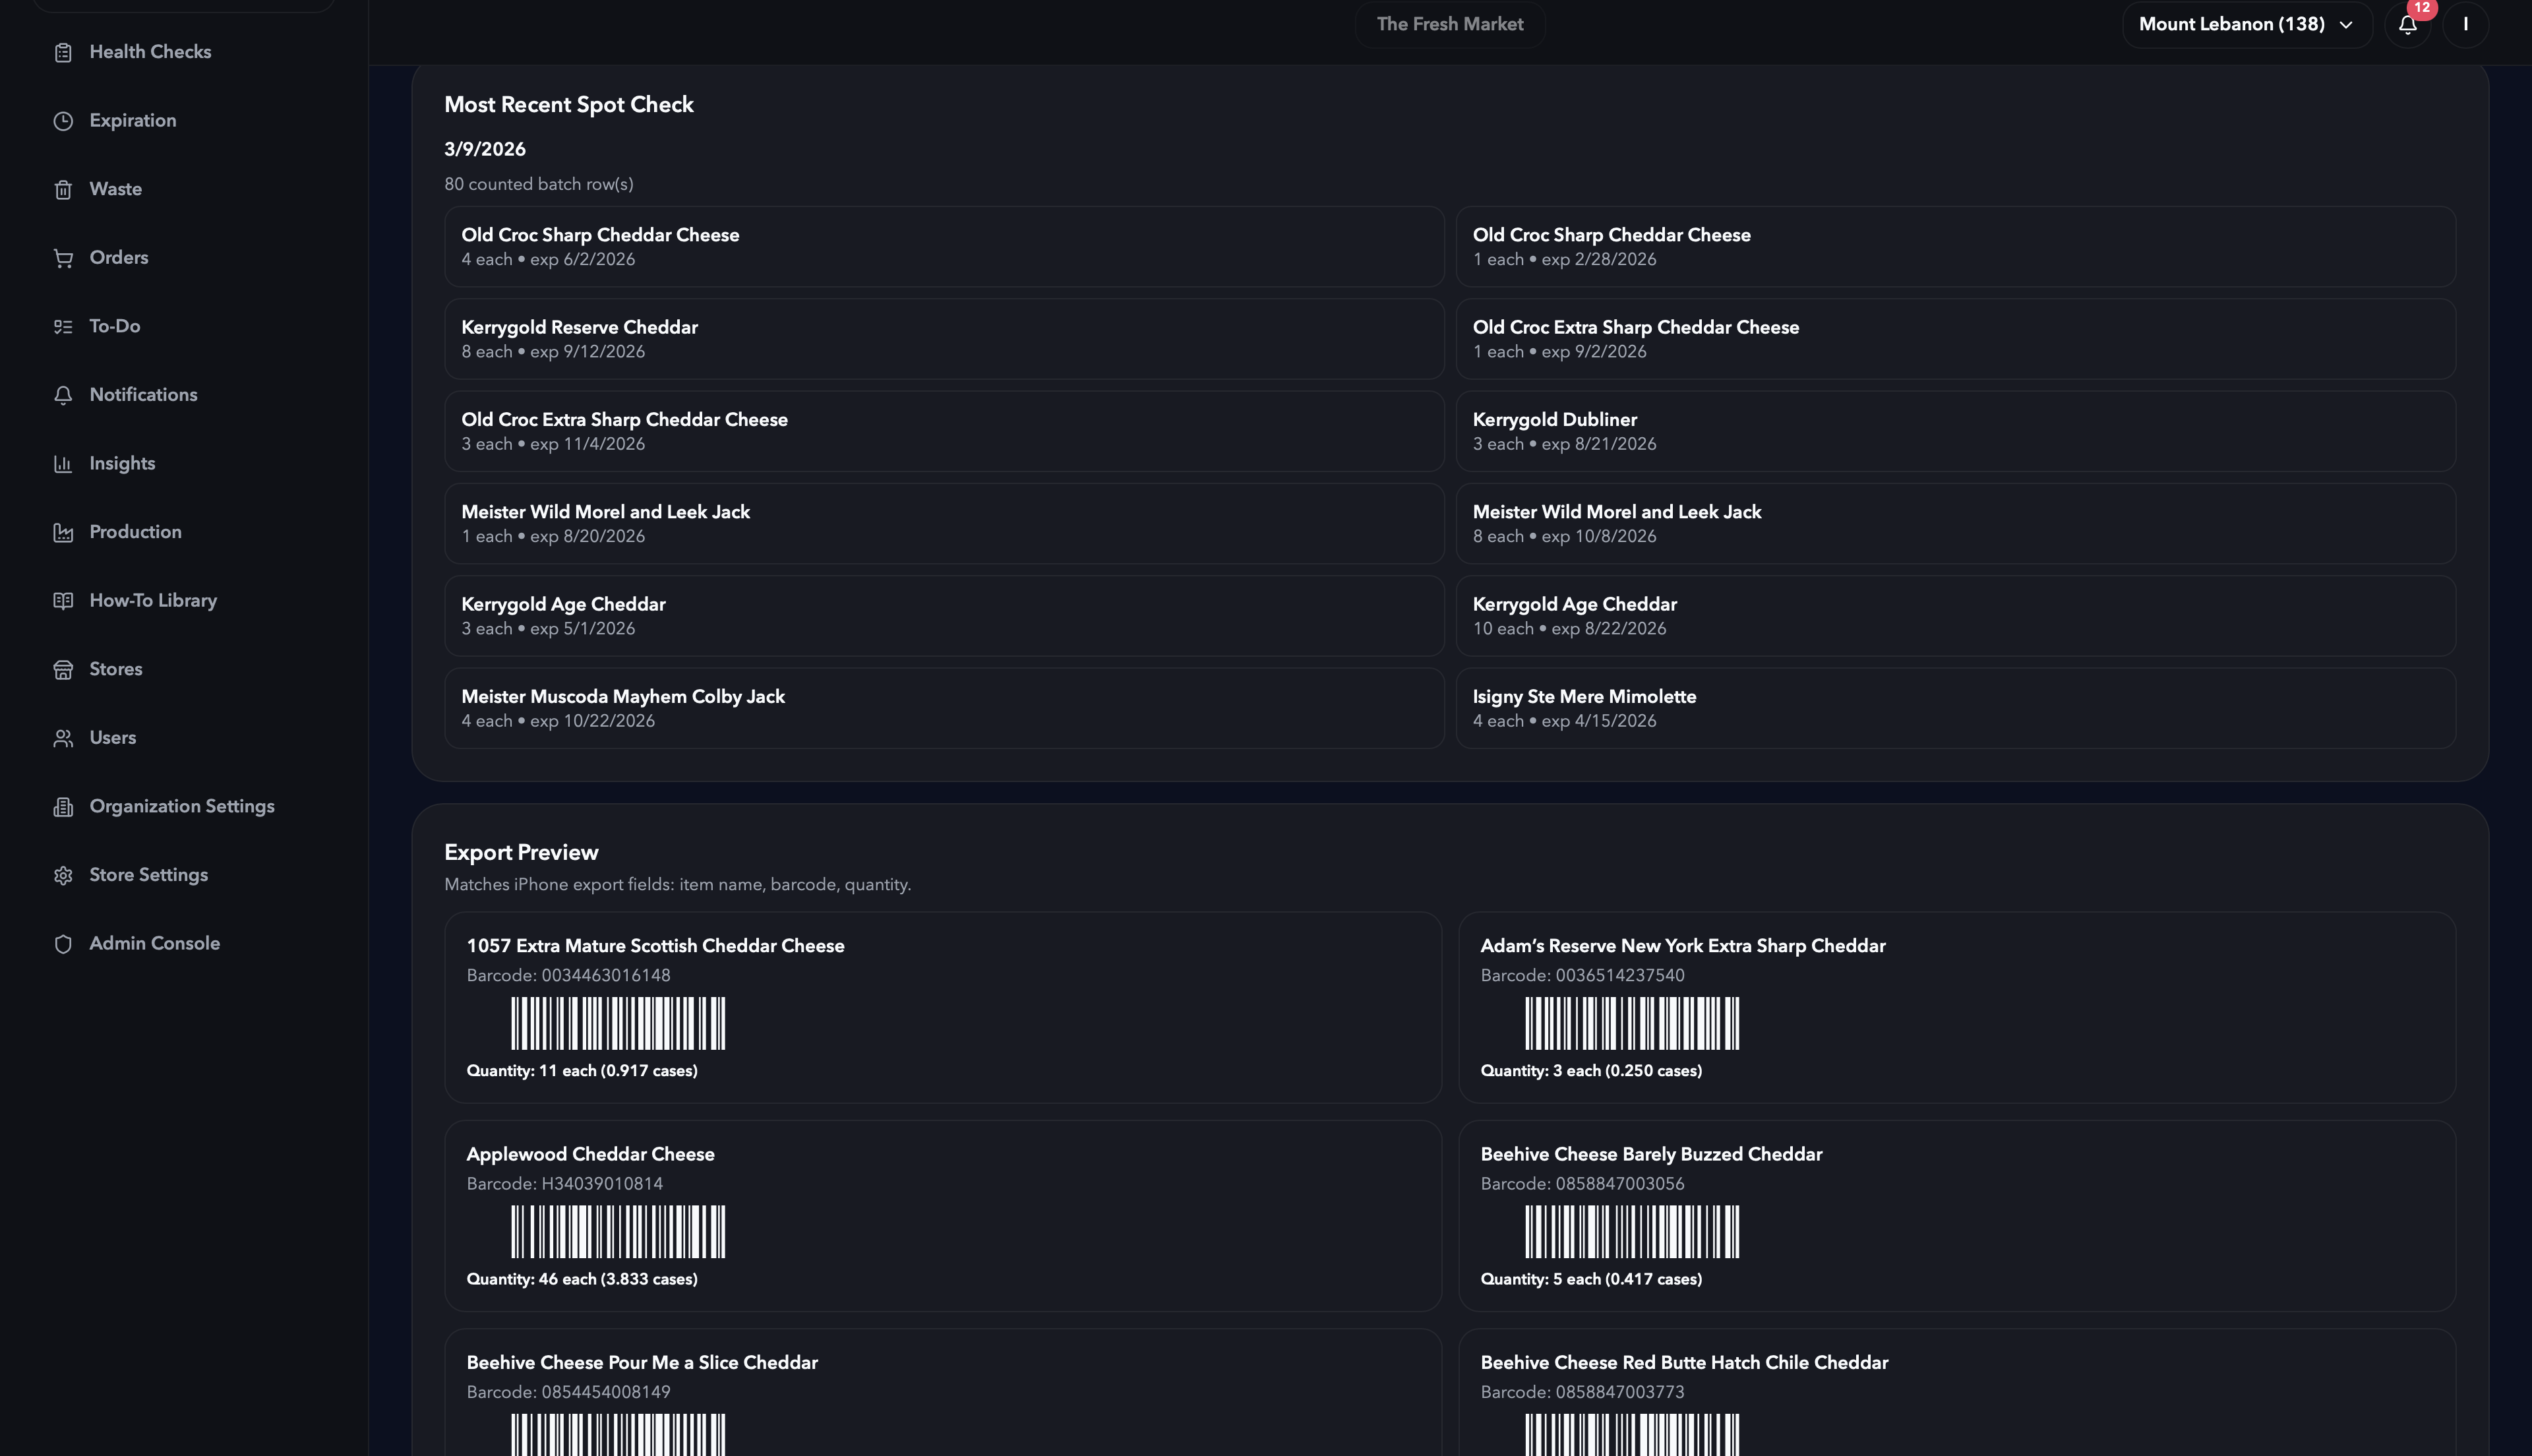The image size is (2532, 1456).
Task: Open the Admin Console
Action: point(154,944)
